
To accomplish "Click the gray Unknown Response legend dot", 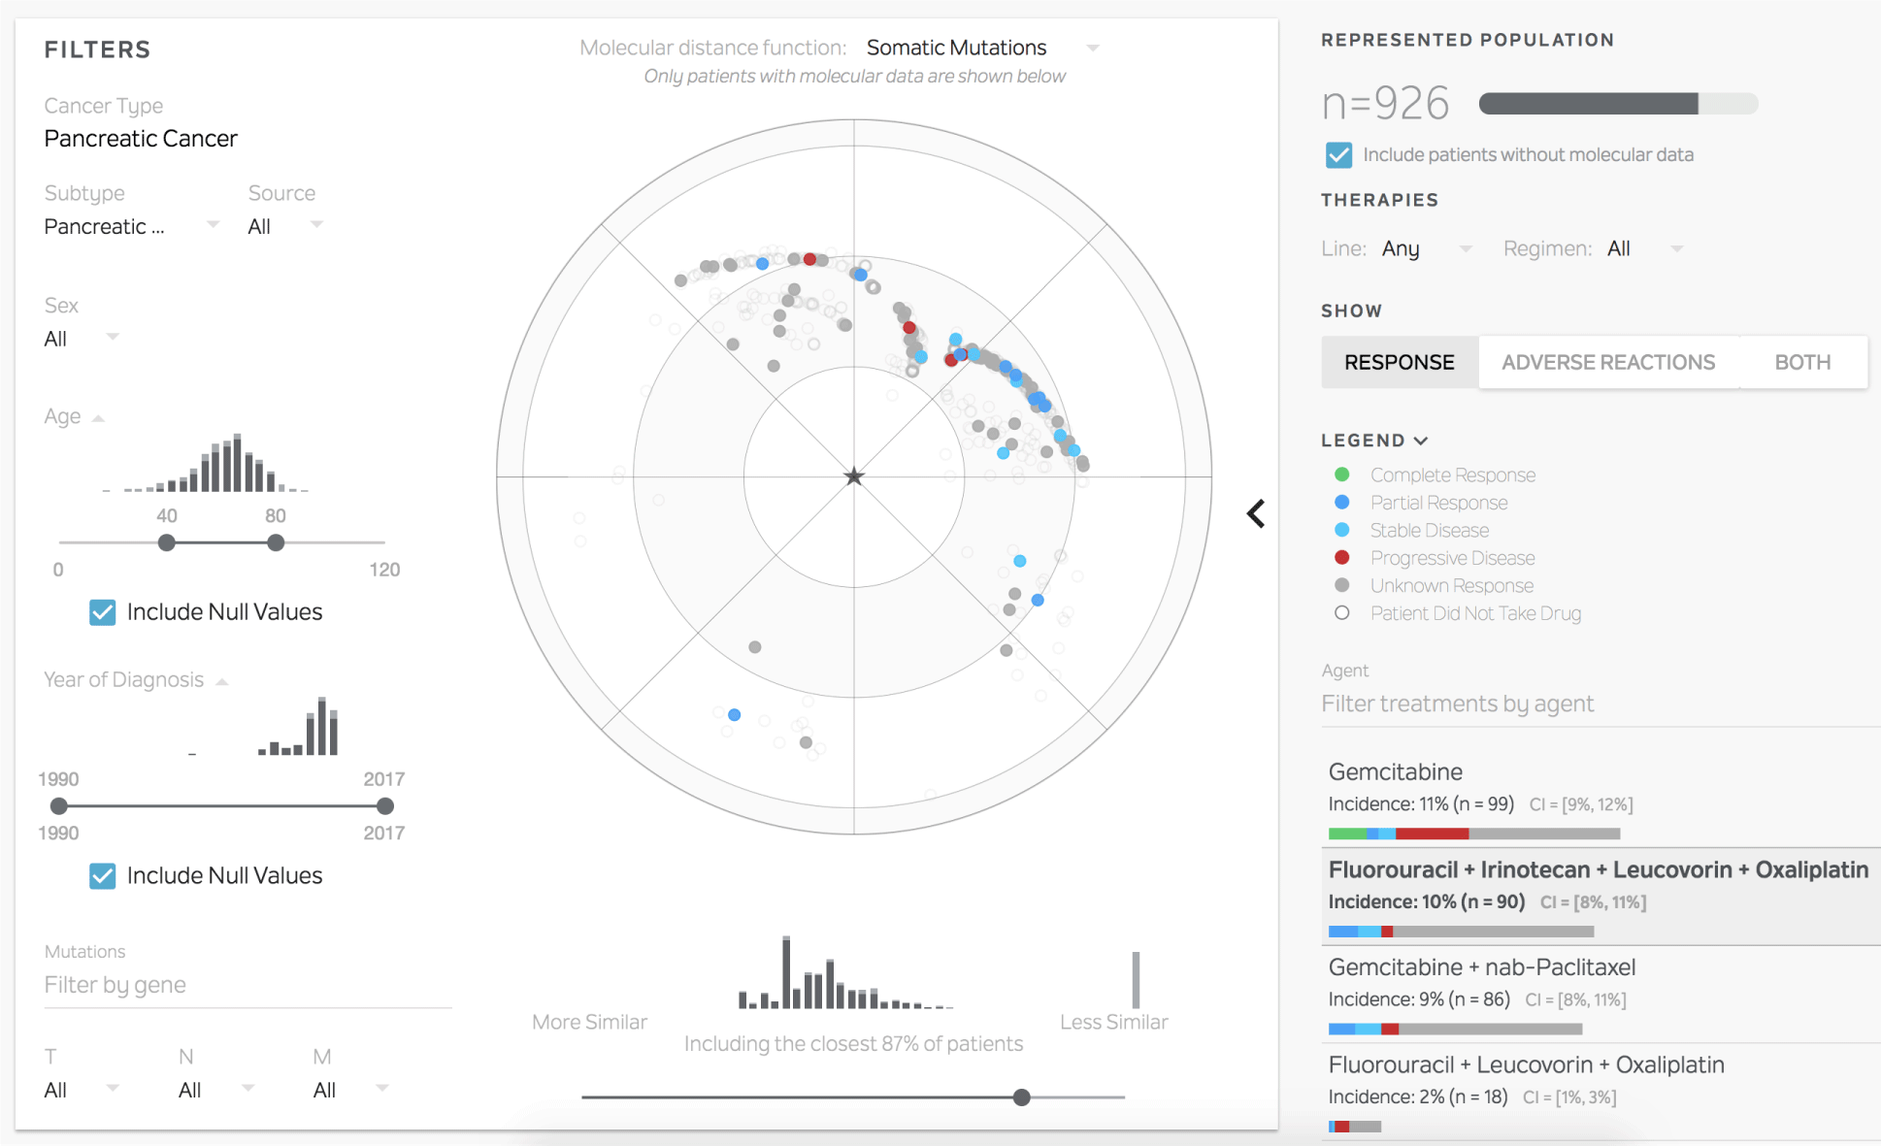I will (x=1341, y=585).
